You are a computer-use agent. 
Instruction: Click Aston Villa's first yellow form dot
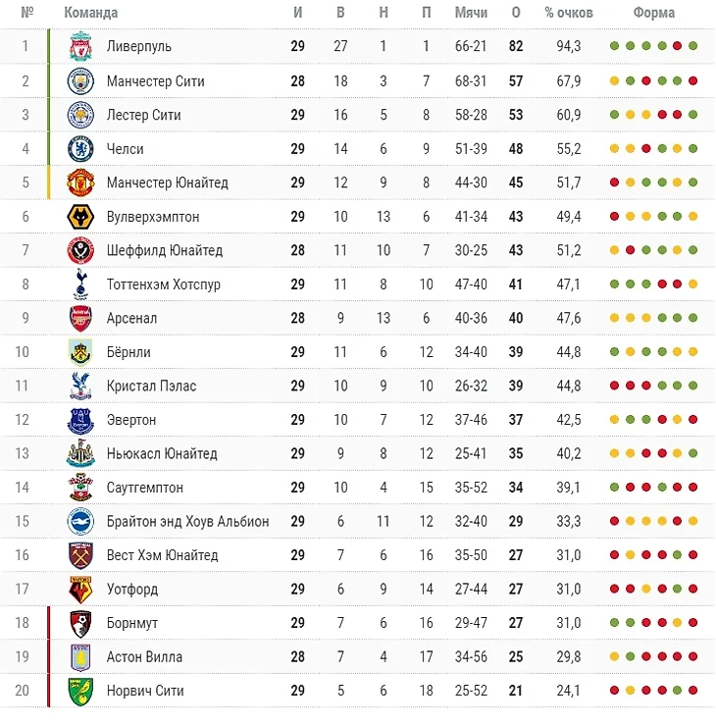tap(614, 656)
